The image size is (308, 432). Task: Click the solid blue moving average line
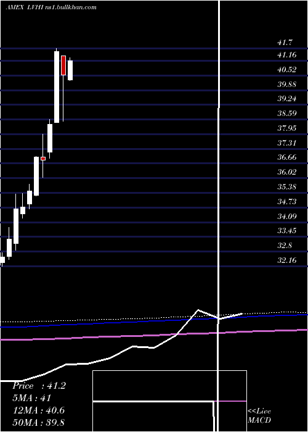[x=154, y=322]
